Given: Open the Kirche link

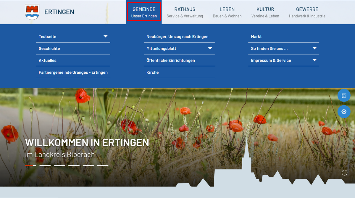Looking at the screenshot, I should (153, 72).
